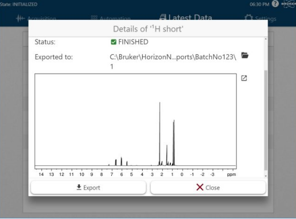Click the Automation grid icon
Image resolution: width=296 pixels, height=219 pixels.
(x=94, y=18)
